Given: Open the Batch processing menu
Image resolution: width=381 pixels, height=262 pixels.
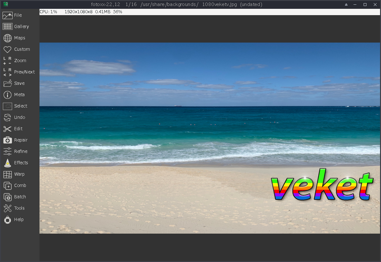Looking at the screenshot, I should [15, 197].
